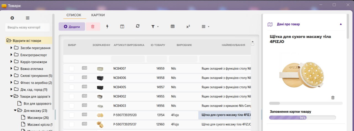
Task: Sort by ВИРОБНИК column header
Action: (x=184, y=45)
